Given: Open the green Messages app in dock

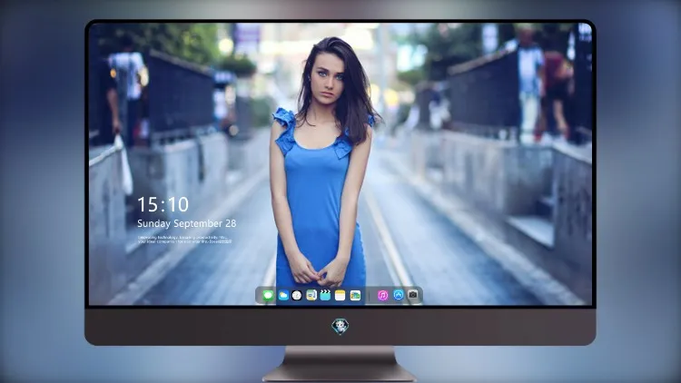Looking at the screenshot, I should 268,296.
